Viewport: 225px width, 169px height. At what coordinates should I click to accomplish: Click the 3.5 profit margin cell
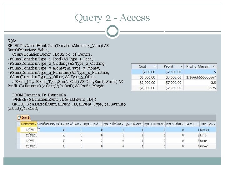click(x=200, y=83)
